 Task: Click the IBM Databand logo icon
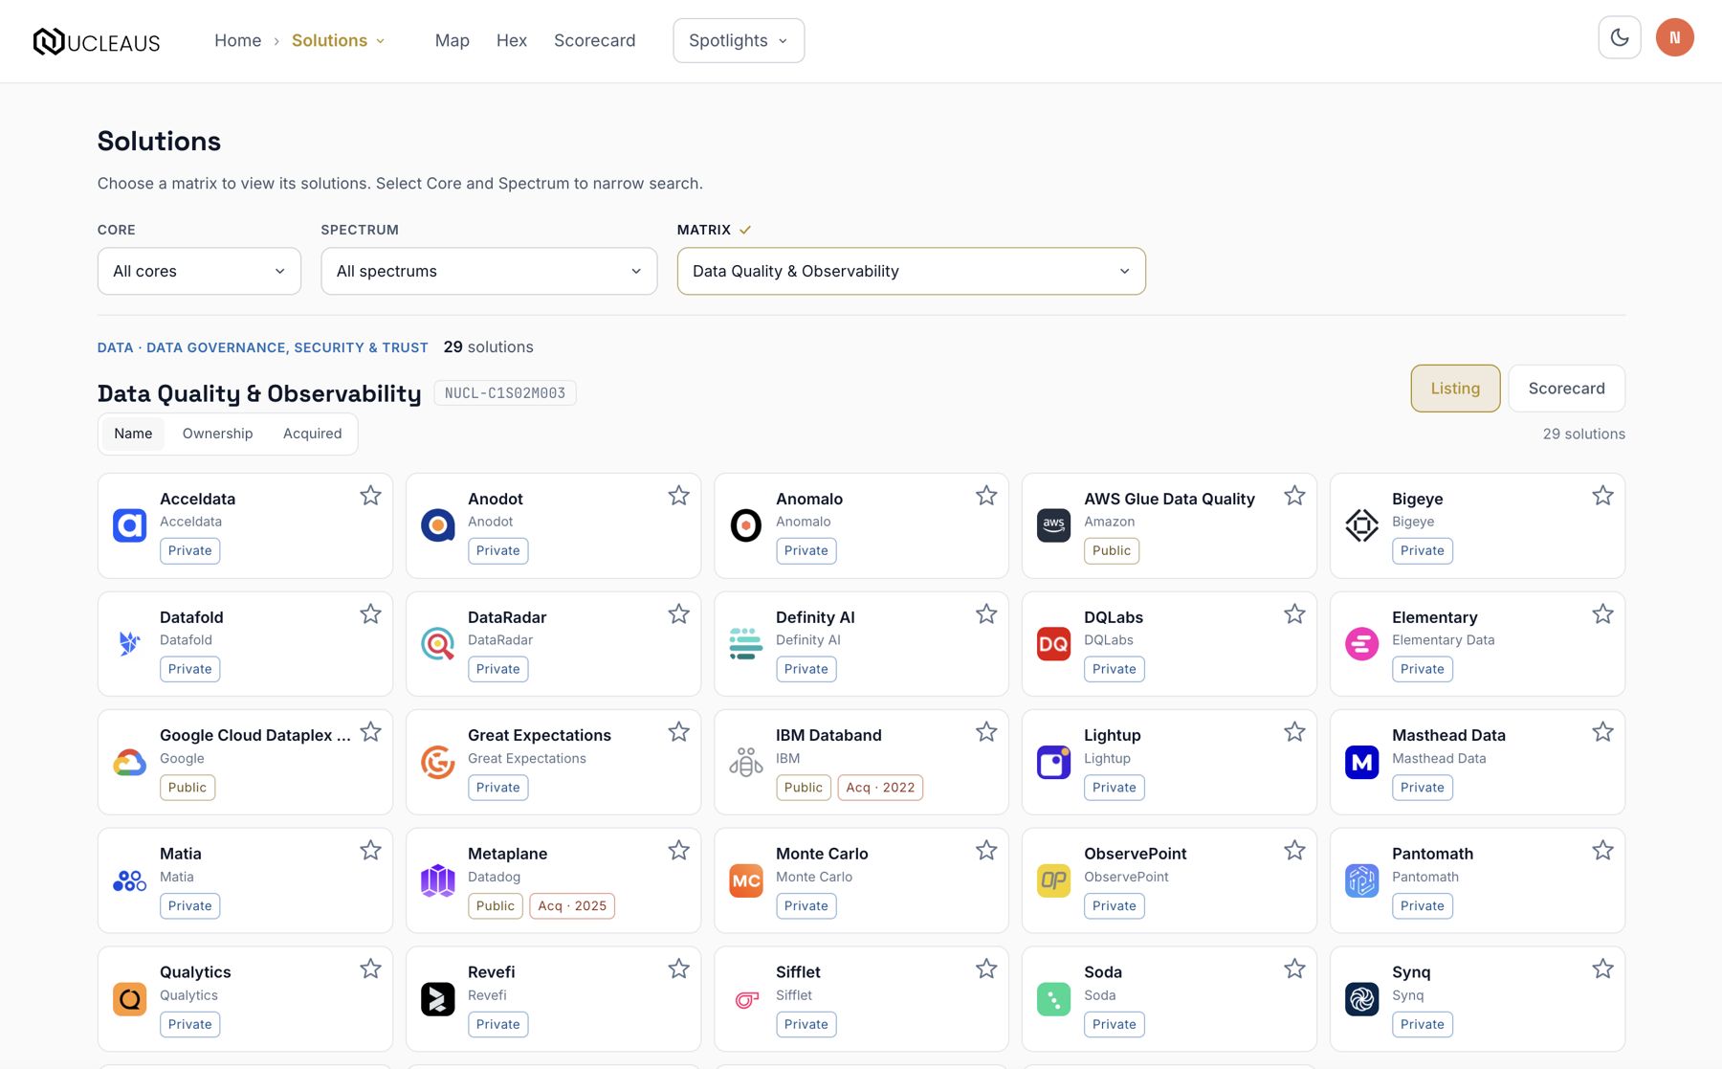pos(746,763)
